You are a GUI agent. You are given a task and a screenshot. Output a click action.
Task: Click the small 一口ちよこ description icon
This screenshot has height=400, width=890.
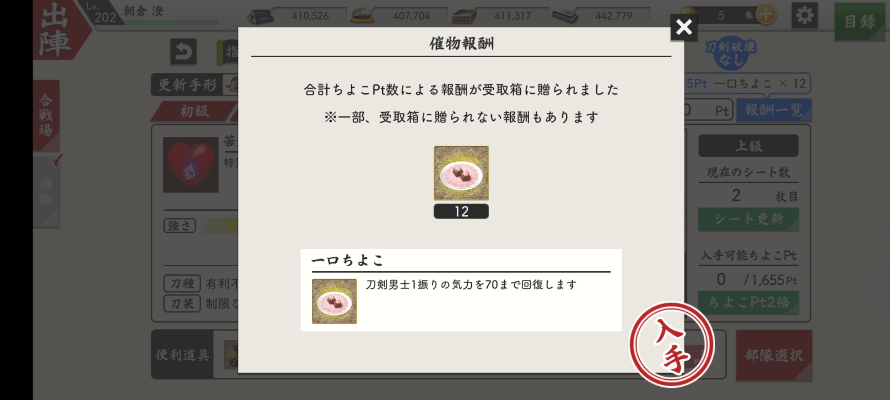click(334, 301)
